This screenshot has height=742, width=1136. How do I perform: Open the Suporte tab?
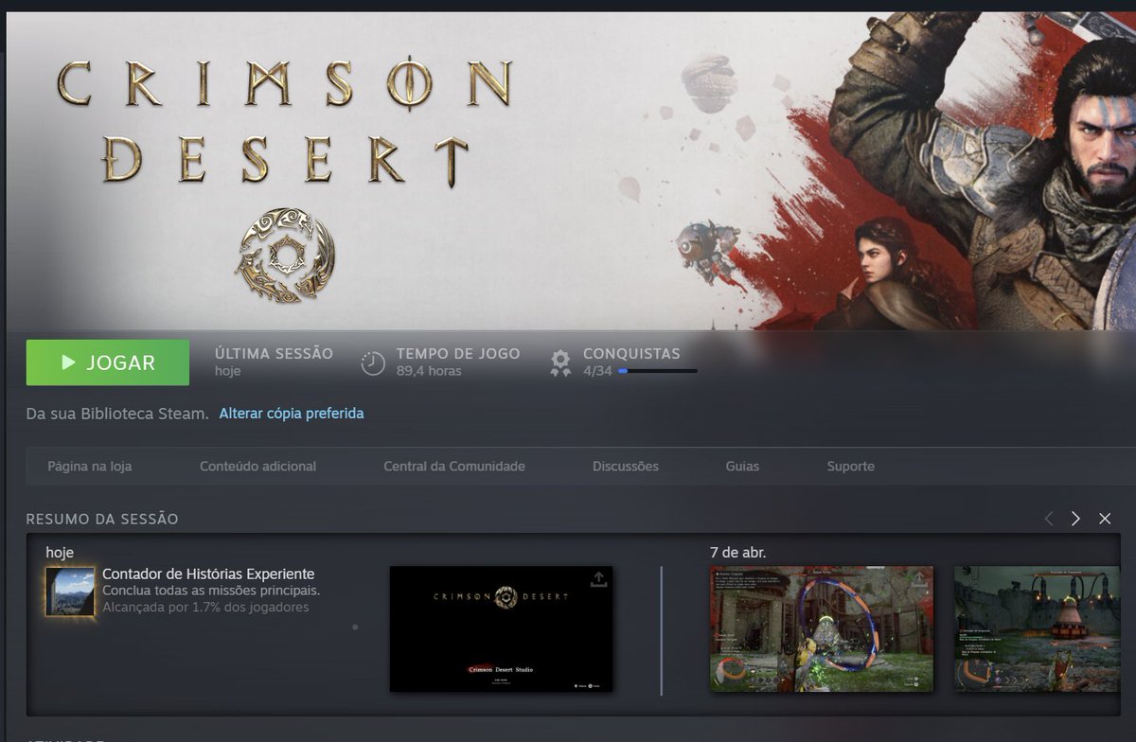(x=851, y=467)
